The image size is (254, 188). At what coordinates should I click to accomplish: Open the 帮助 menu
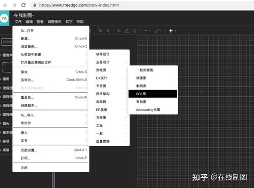coord(80,22)
